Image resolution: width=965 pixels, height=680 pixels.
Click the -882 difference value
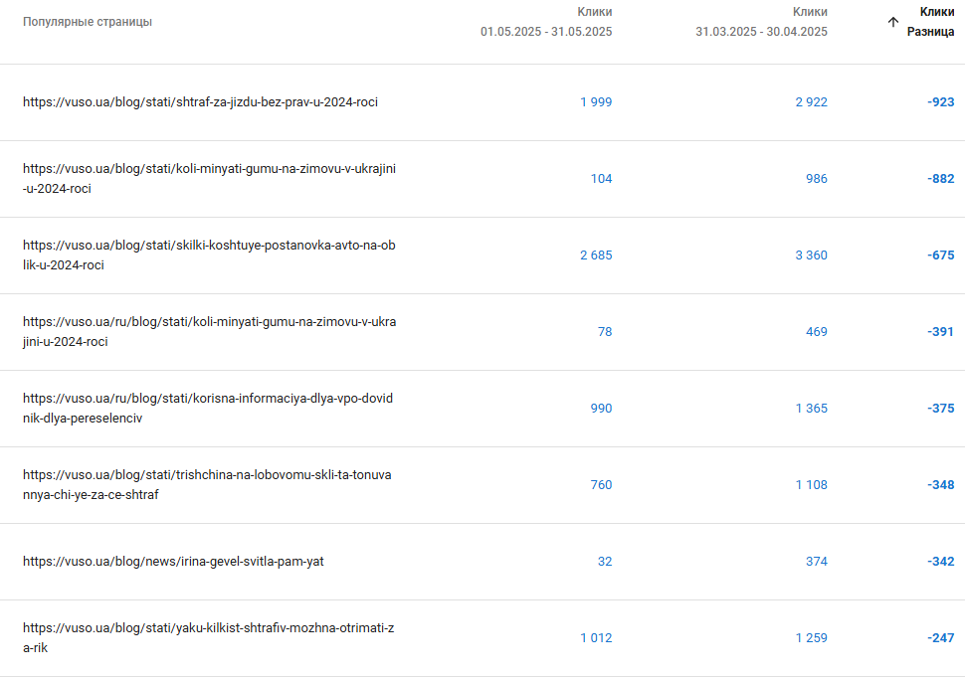coord(940,178)
